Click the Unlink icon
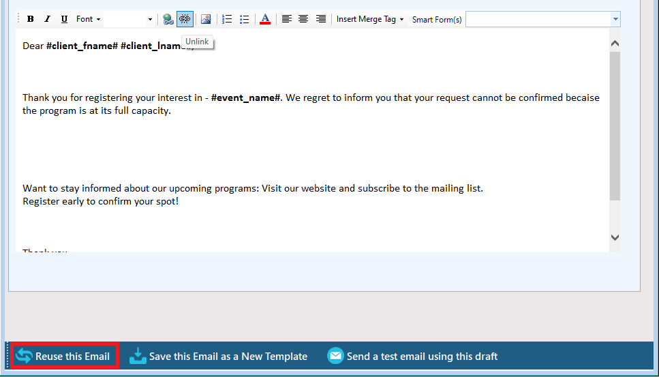Viewport: 659px width, 377px height. (185, 19)
